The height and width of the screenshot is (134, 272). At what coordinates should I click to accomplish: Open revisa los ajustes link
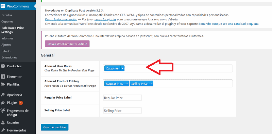pyautogui.click(x=105, y=19)
